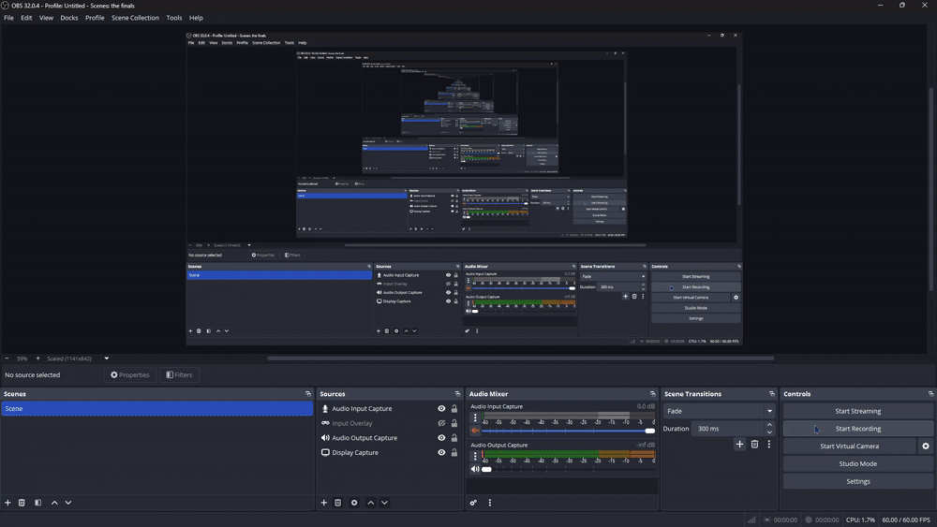Click the preview horizontal scrollbar

pos(520,359)
